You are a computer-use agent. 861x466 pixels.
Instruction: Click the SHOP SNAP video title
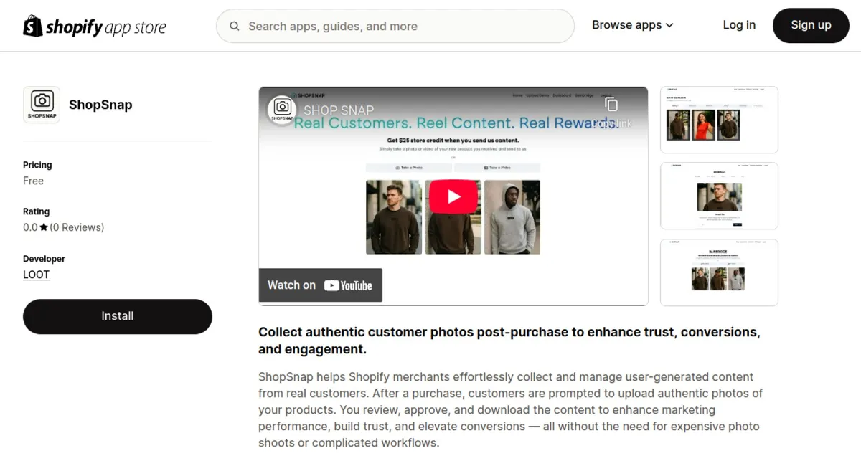pyautogui.click(x=339, y=110)
